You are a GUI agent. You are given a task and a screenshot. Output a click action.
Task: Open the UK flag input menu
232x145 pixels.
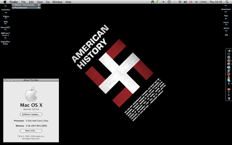point(191,2)
